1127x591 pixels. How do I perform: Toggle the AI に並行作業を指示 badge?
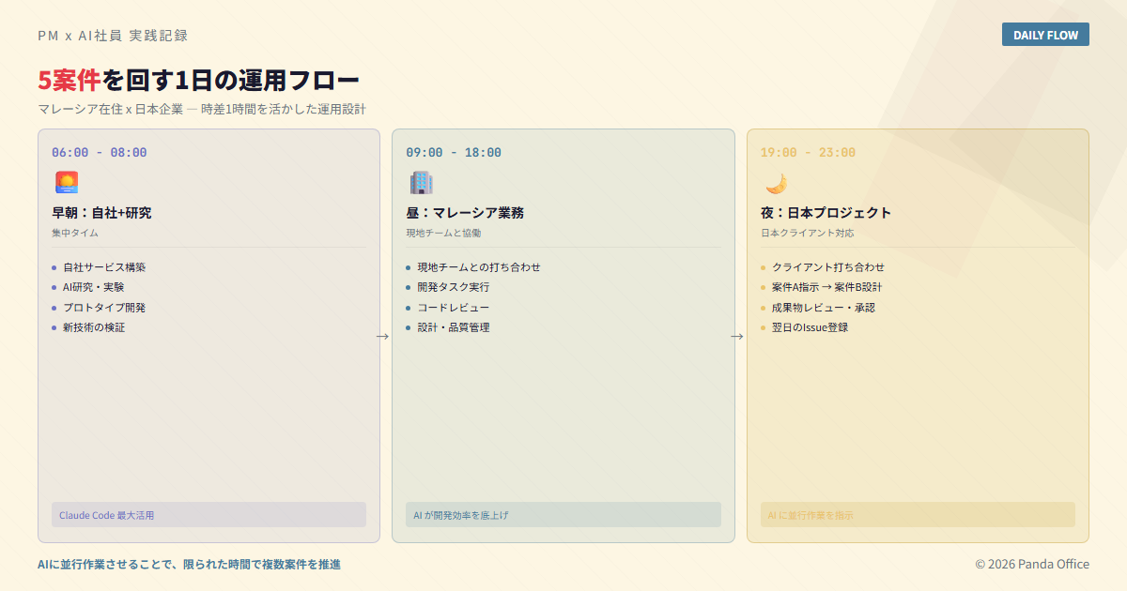(x=917, y=514)
